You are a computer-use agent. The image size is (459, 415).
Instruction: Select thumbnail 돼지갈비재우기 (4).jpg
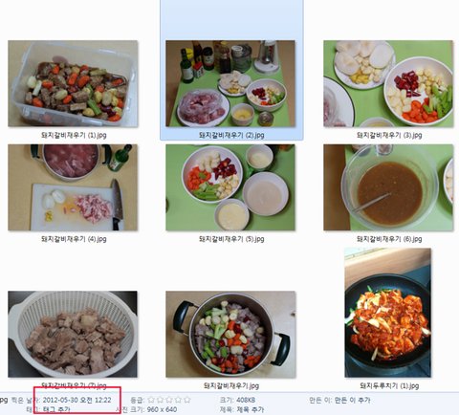point(73,187)
